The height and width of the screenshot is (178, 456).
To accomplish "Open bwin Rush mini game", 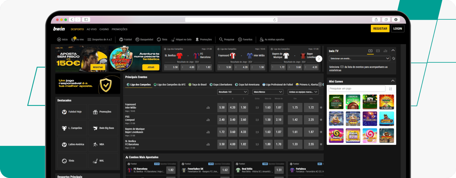I will (353, 136).
